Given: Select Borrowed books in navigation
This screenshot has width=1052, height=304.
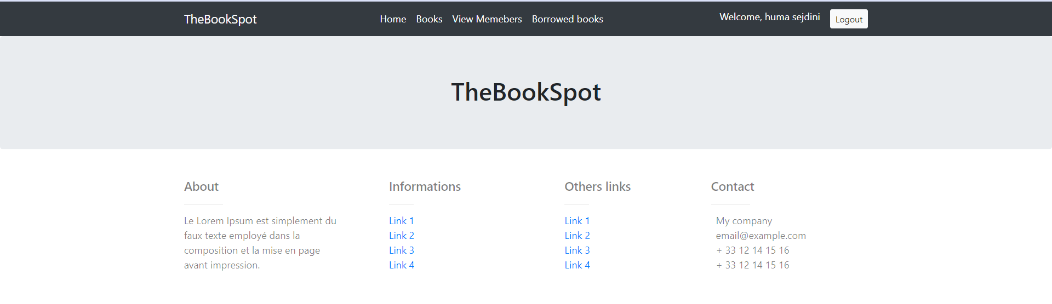Looking at the screenshot, I should point(567,19).
